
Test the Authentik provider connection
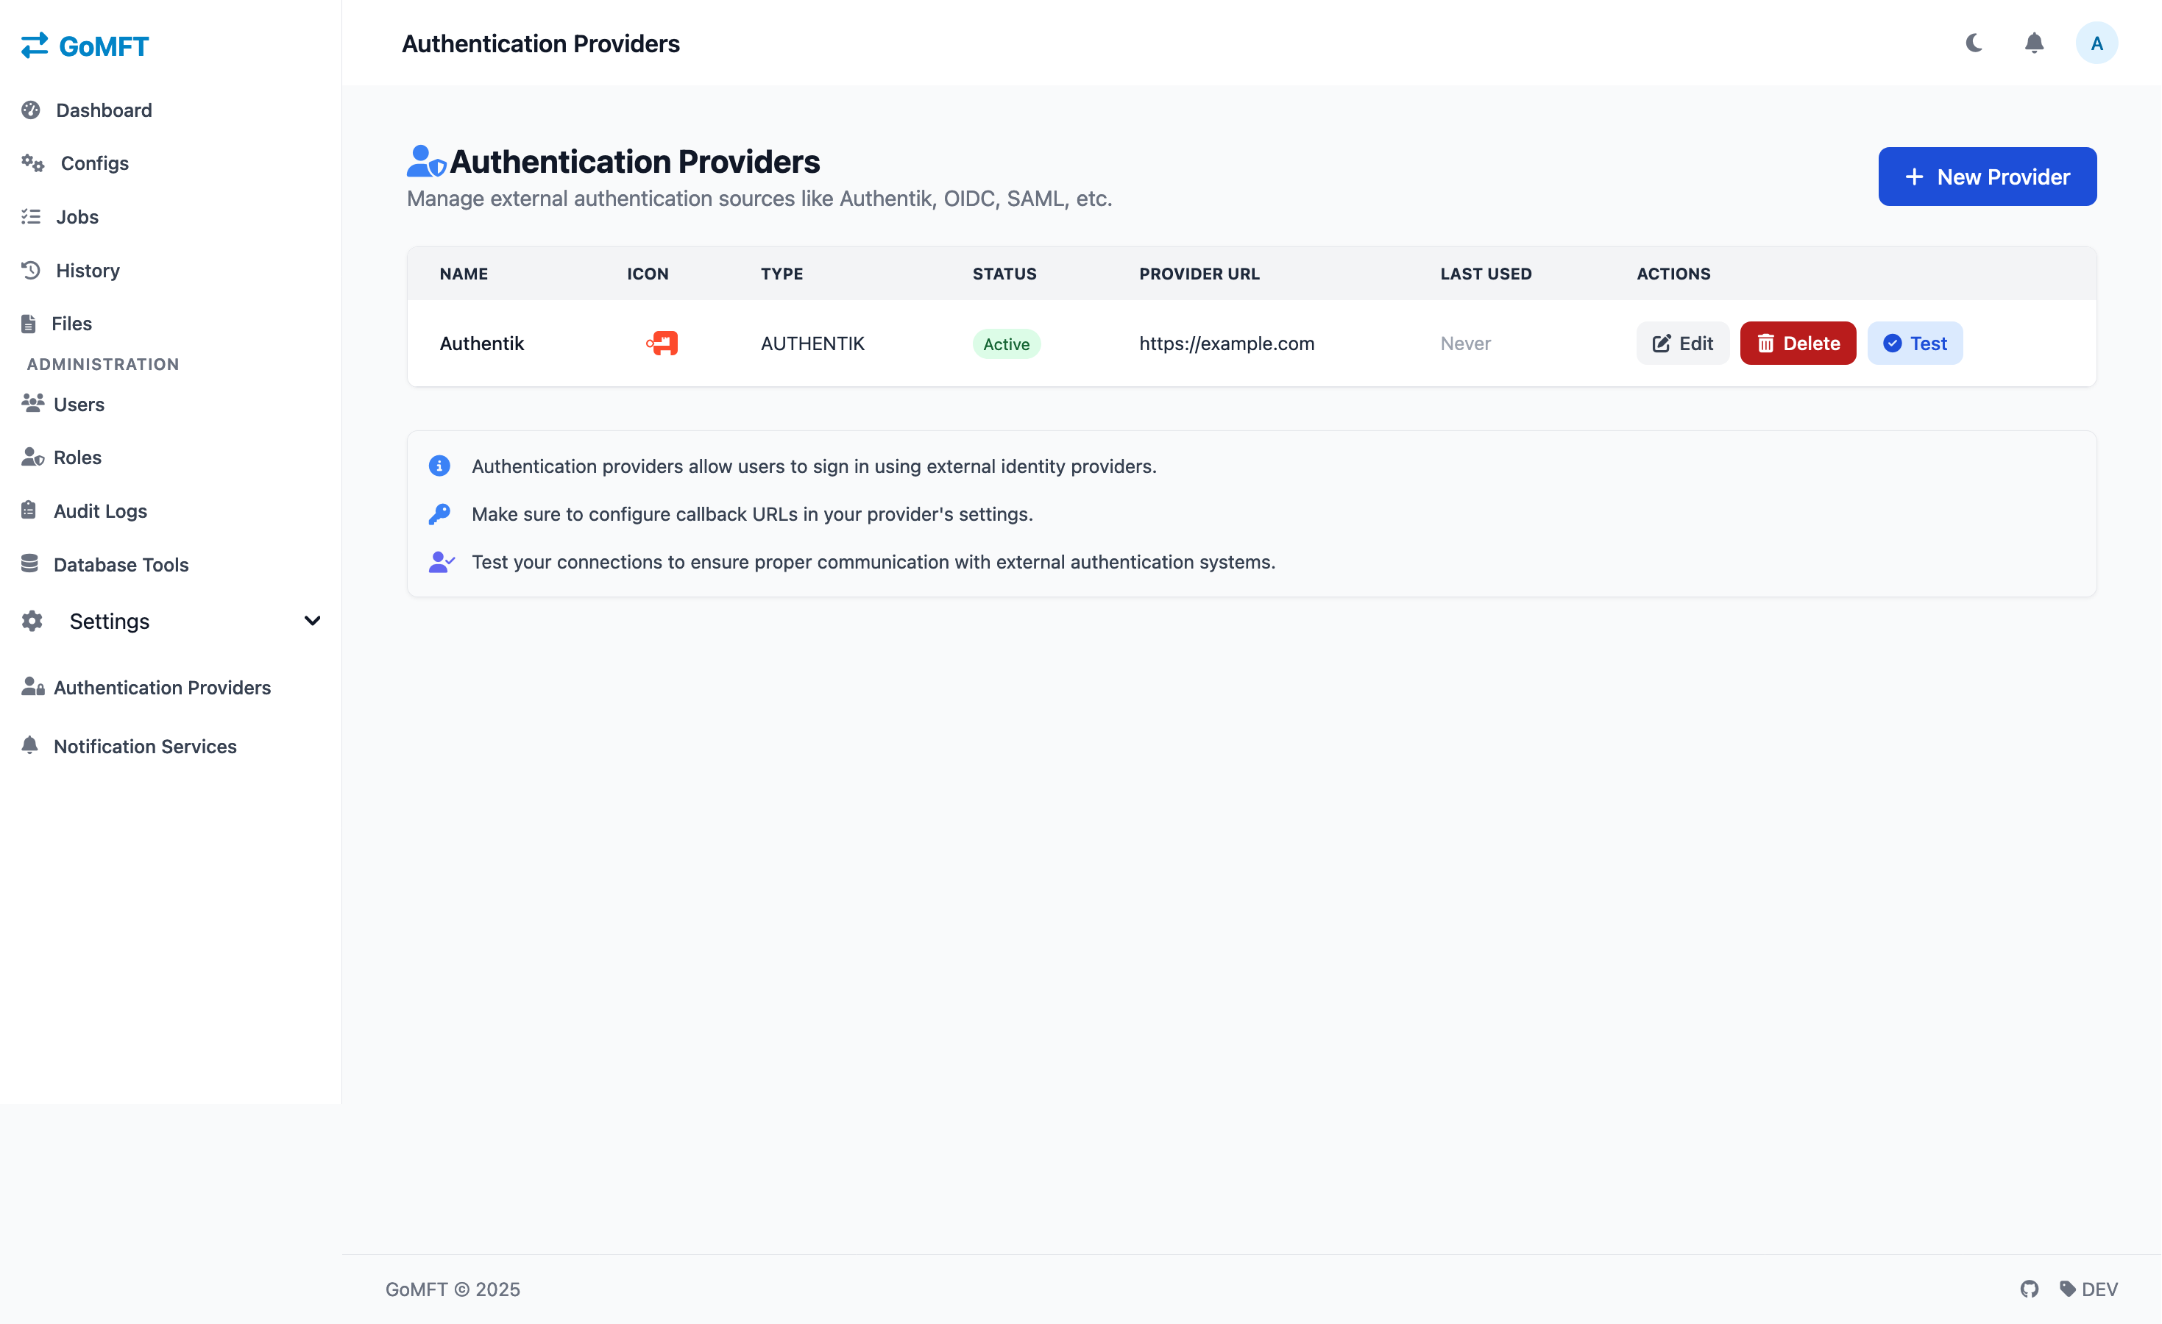tap(1915, 343)
